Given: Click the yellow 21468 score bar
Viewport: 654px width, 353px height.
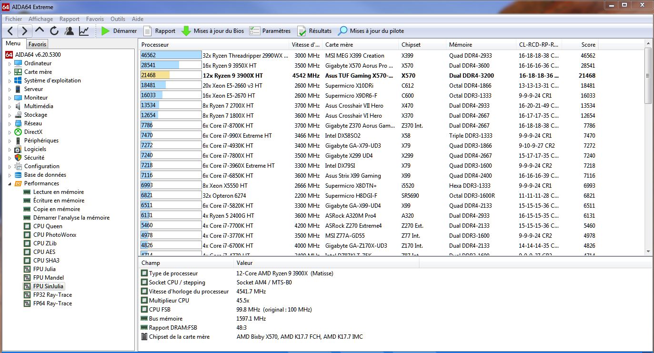Looking at the screenshot, I should [x=171, y=75].
